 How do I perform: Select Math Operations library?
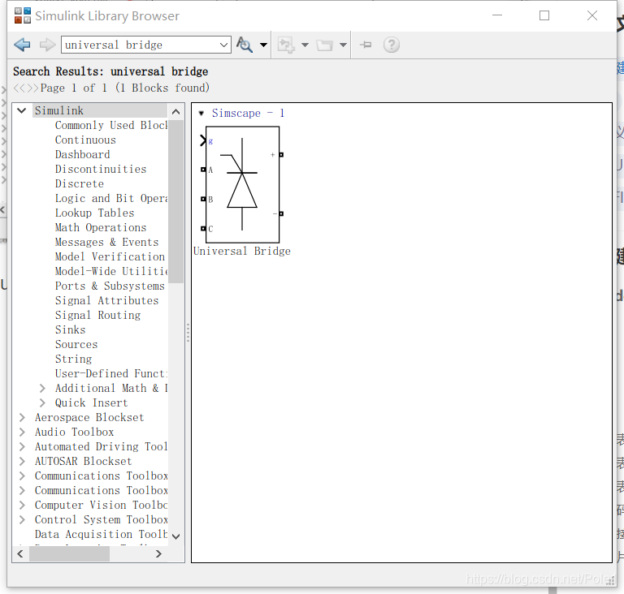[x=101, y=228]
